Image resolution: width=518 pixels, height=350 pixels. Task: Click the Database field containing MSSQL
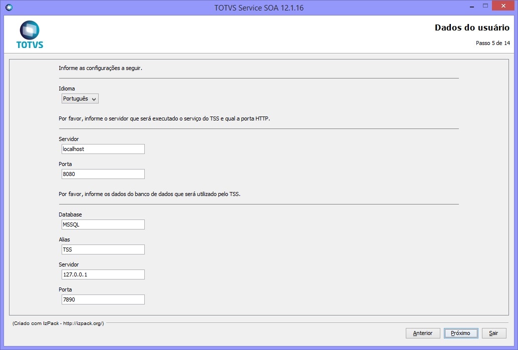coord(103,224)
